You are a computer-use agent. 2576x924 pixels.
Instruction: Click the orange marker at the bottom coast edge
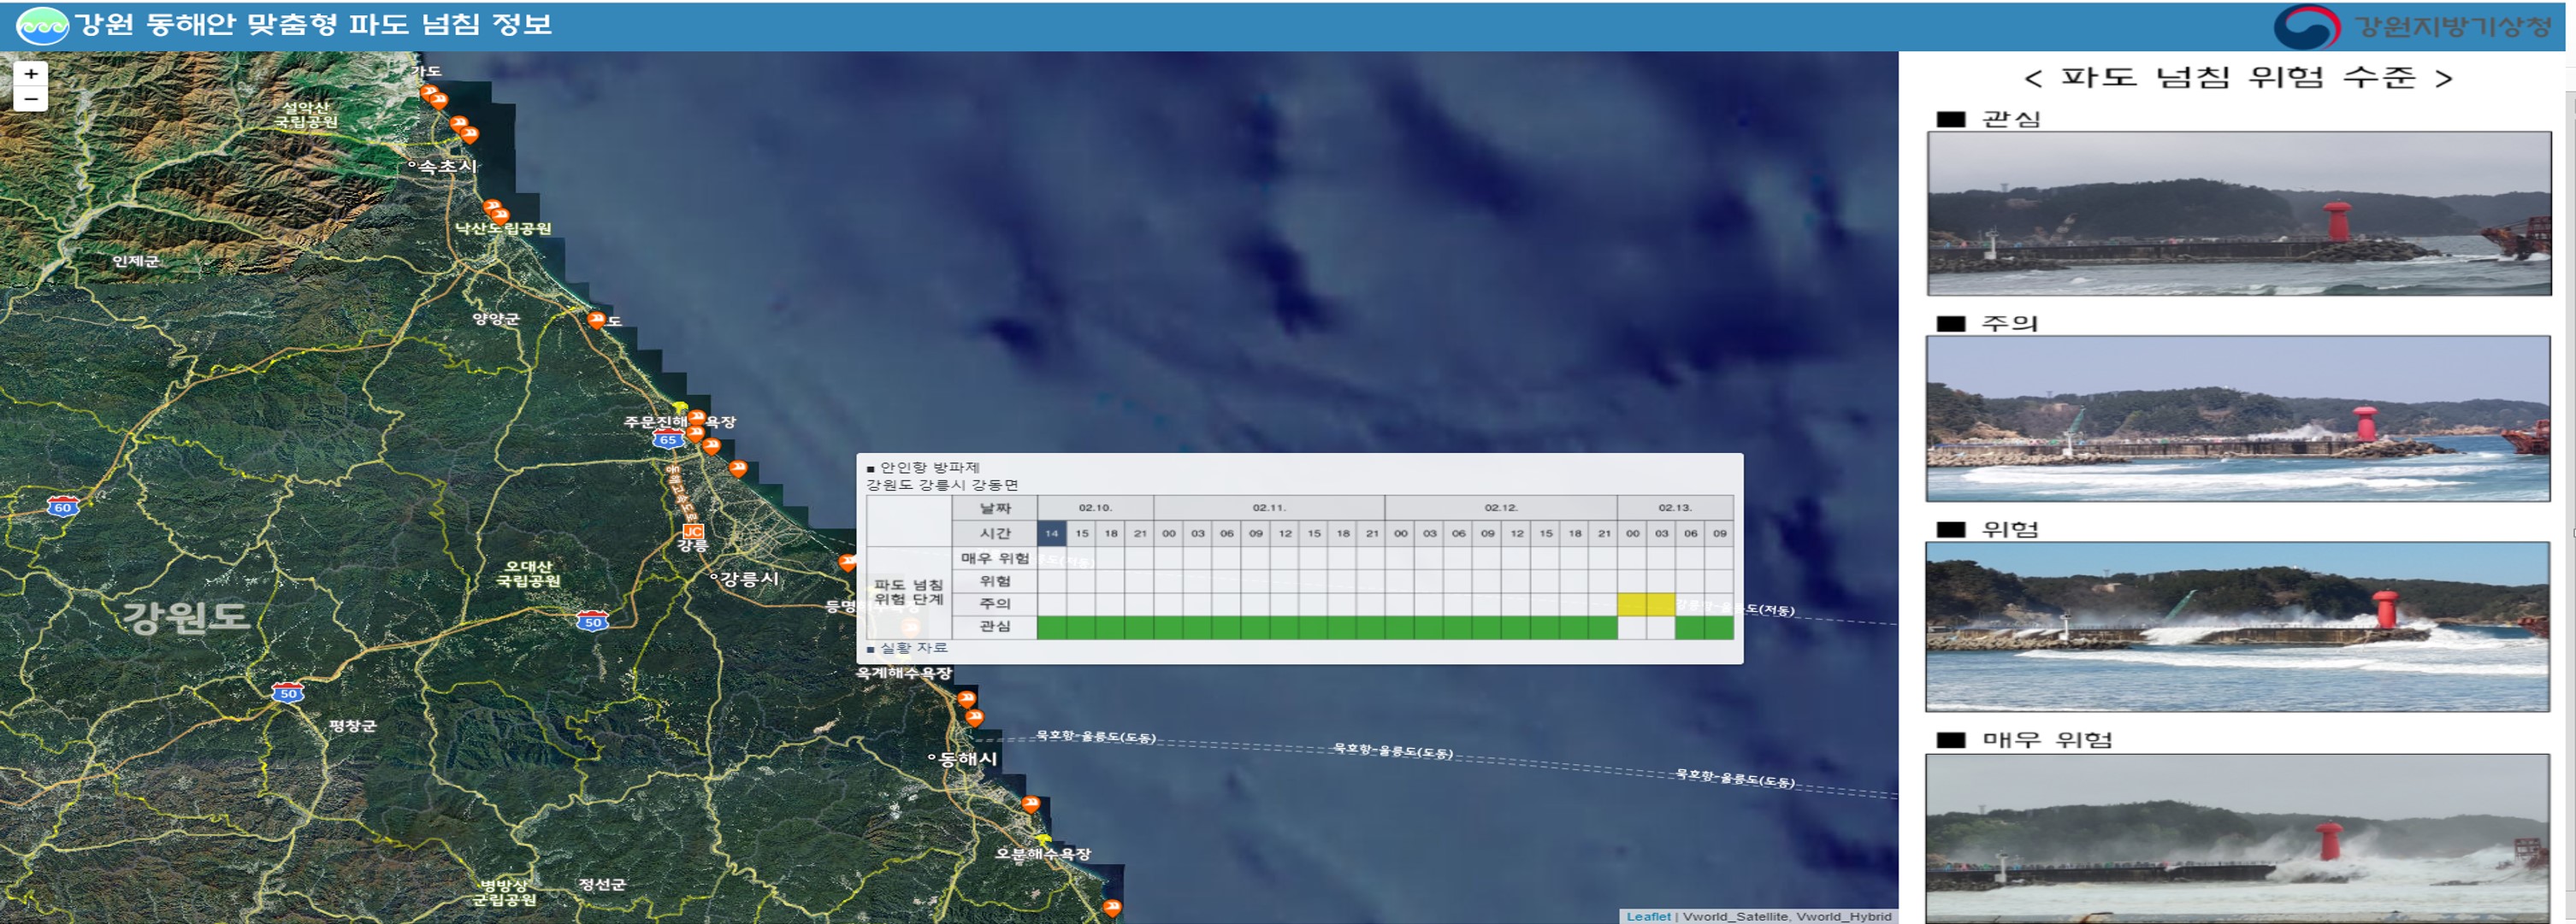click(x=1112, y=907)
